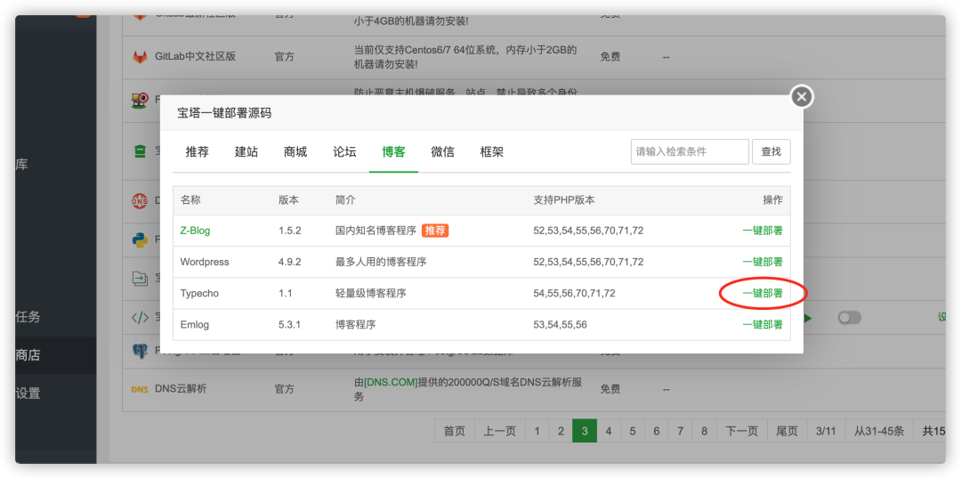
Task: Go to 下一页 next page
Action: pos(741,431)
